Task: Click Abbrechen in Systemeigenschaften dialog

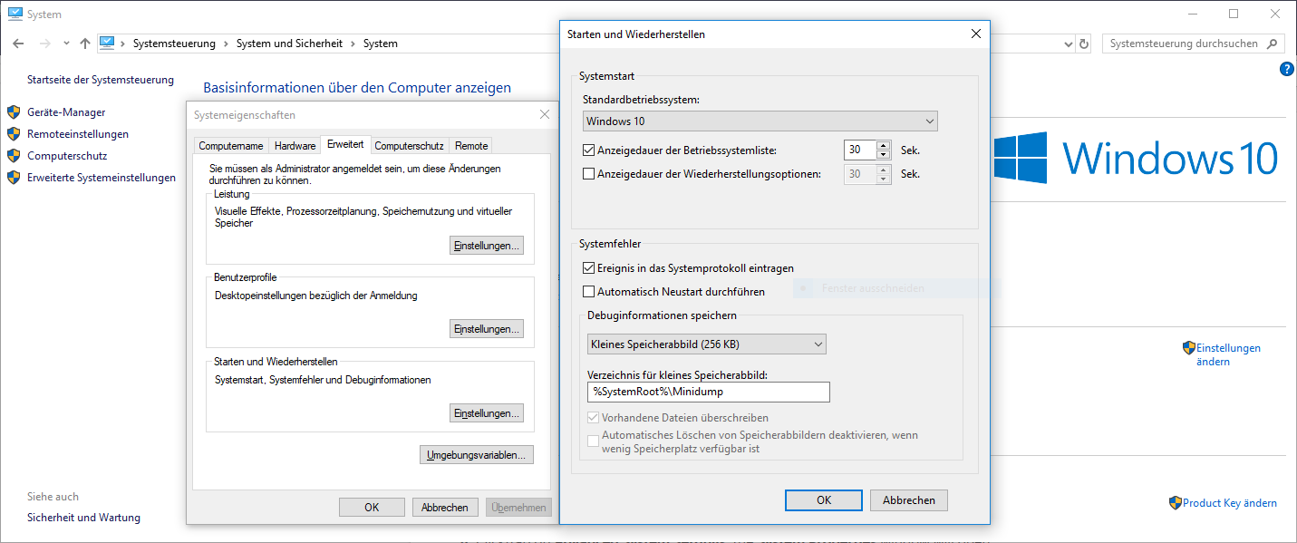Action: point(445,508)
